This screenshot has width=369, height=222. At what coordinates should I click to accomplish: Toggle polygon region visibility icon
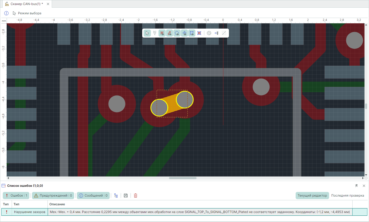point(177,33)
